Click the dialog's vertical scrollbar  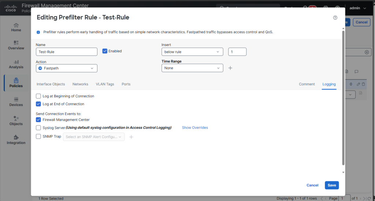pyautogui.click(x=343, y=98)
